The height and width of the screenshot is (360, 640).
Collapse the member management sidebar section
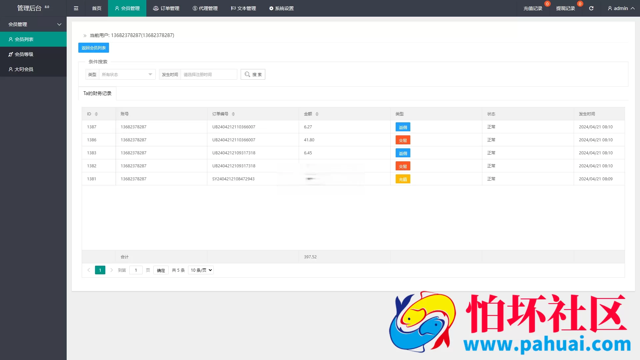click(x=33, y=24)
